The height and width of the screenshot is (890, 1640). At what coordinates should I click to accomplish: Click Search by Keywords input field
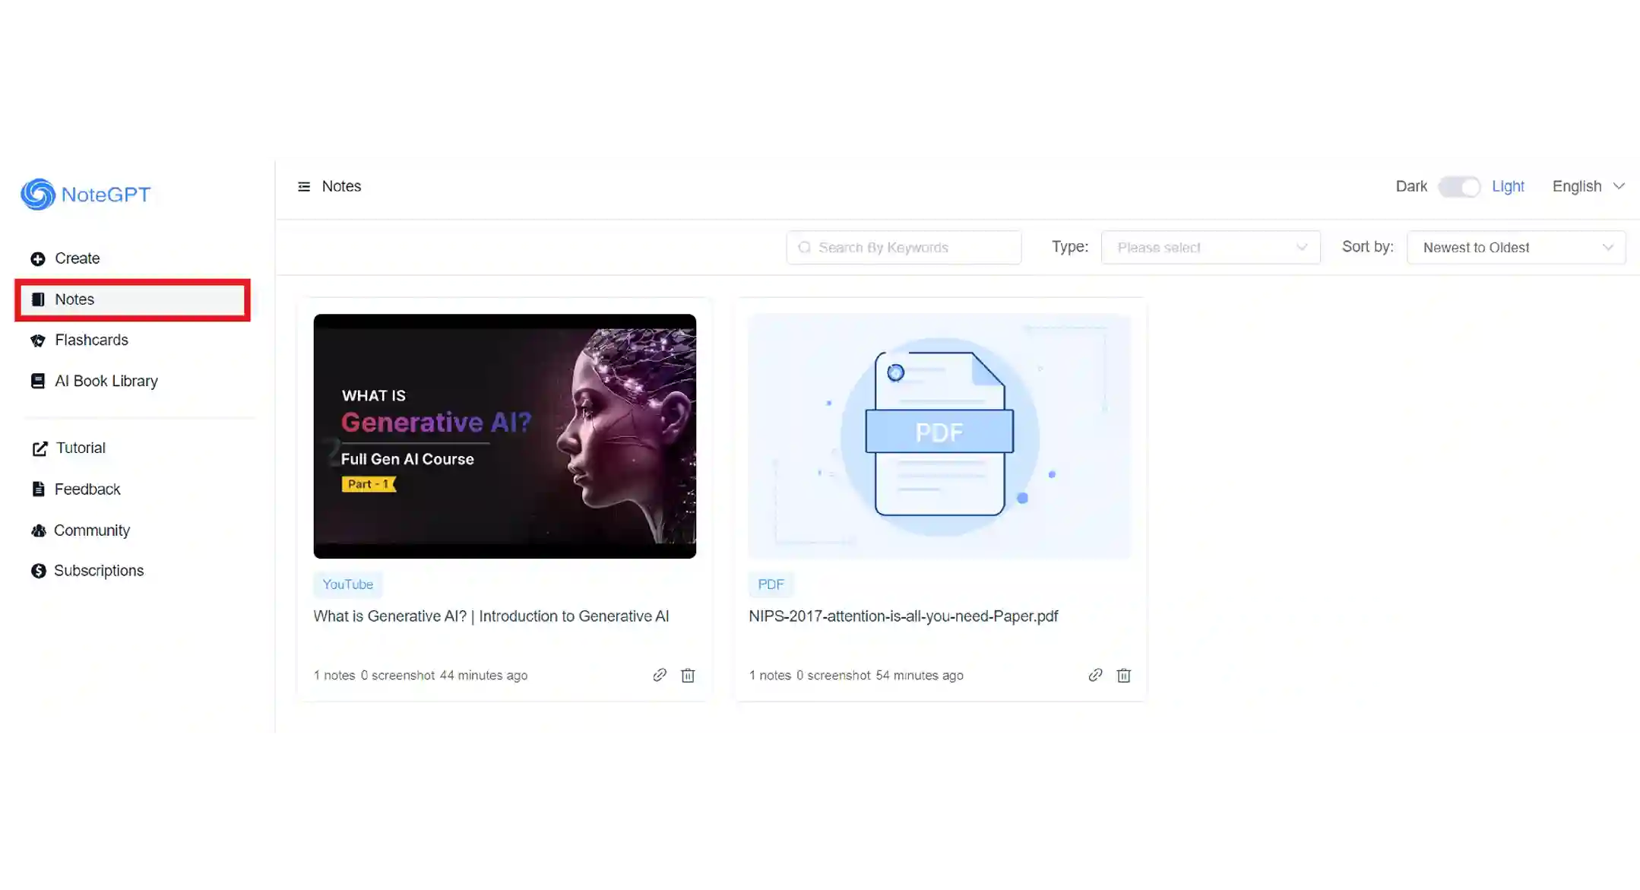(x=903, y=246)
